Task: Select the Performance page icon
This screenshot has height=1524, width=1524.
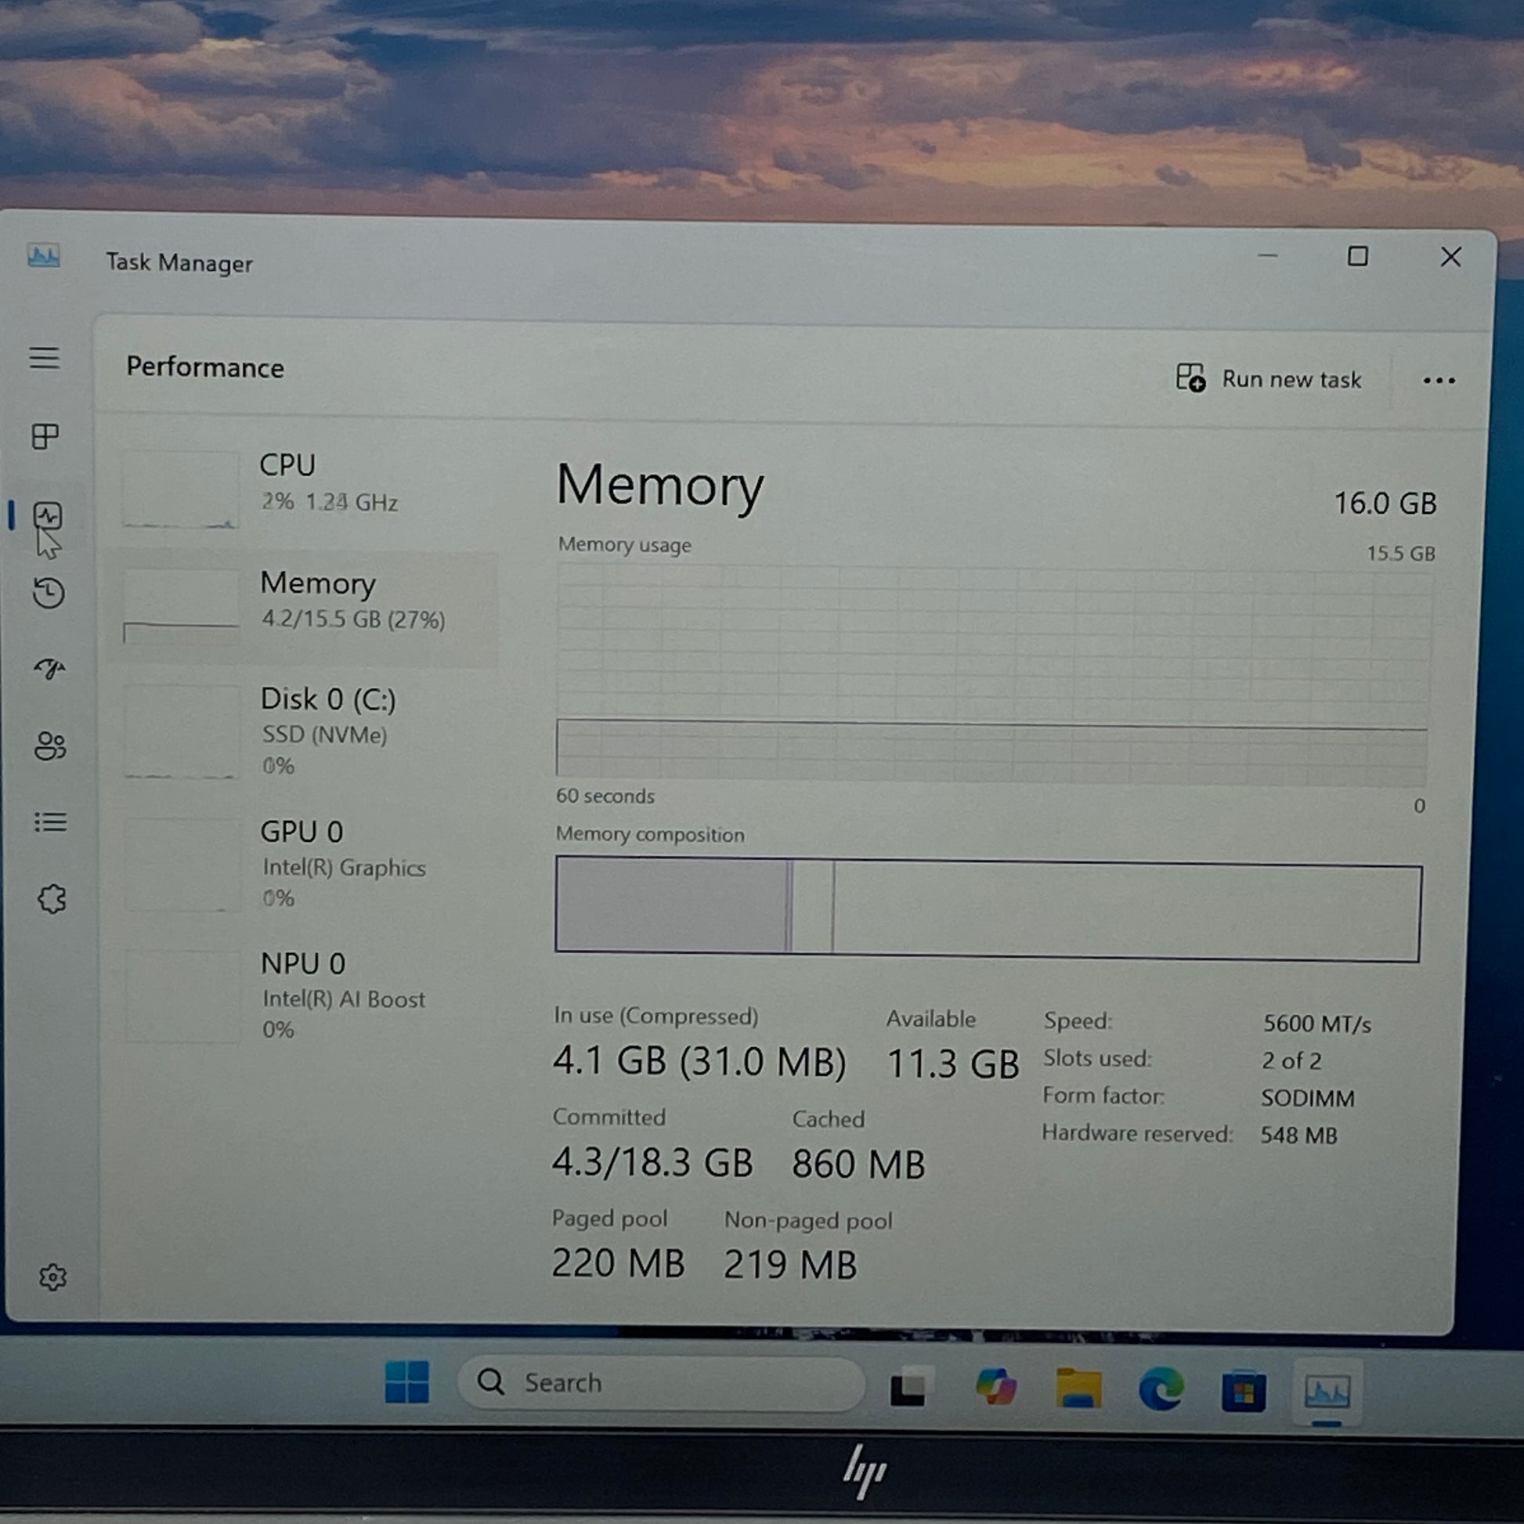Action: point(47,517)
